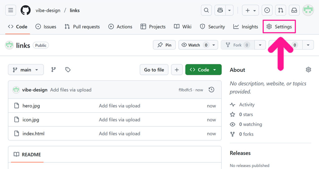This screenshot has width=319, height=169.
Task: Pin the links repository
Action: (x=164, y=45)
